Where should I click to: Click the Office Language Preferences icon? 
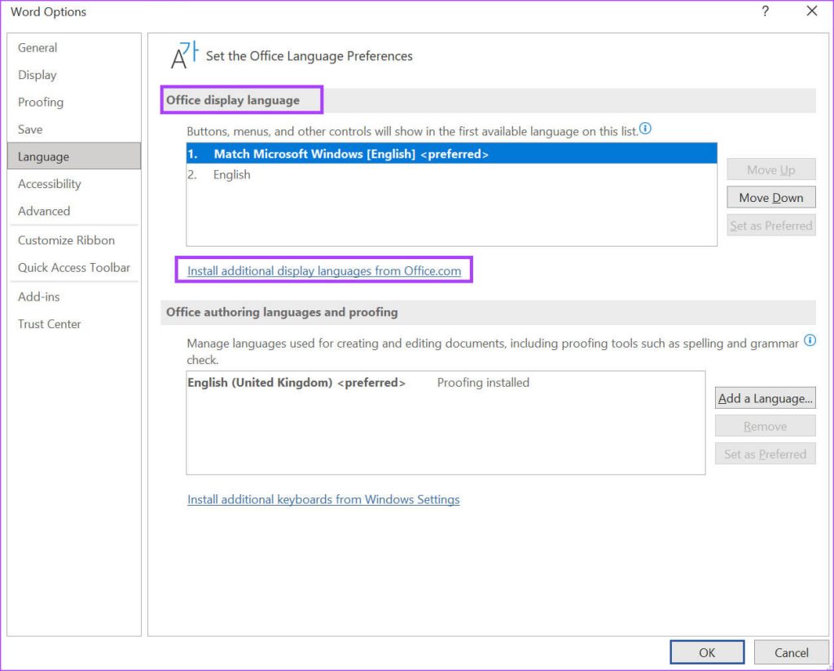pos(184,55)
